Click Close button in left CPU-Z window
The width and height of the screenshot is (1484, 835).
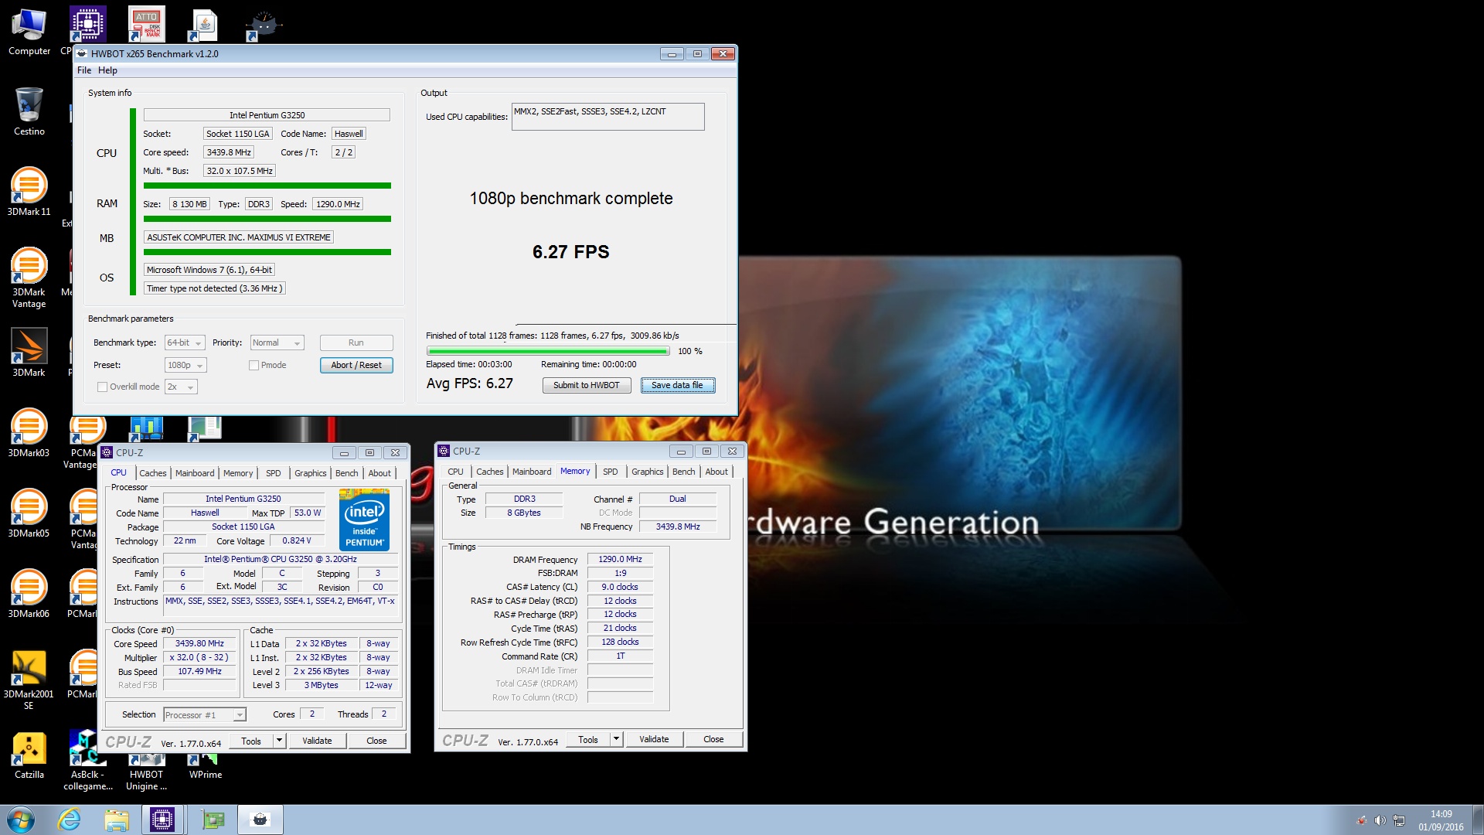point(376,741)
